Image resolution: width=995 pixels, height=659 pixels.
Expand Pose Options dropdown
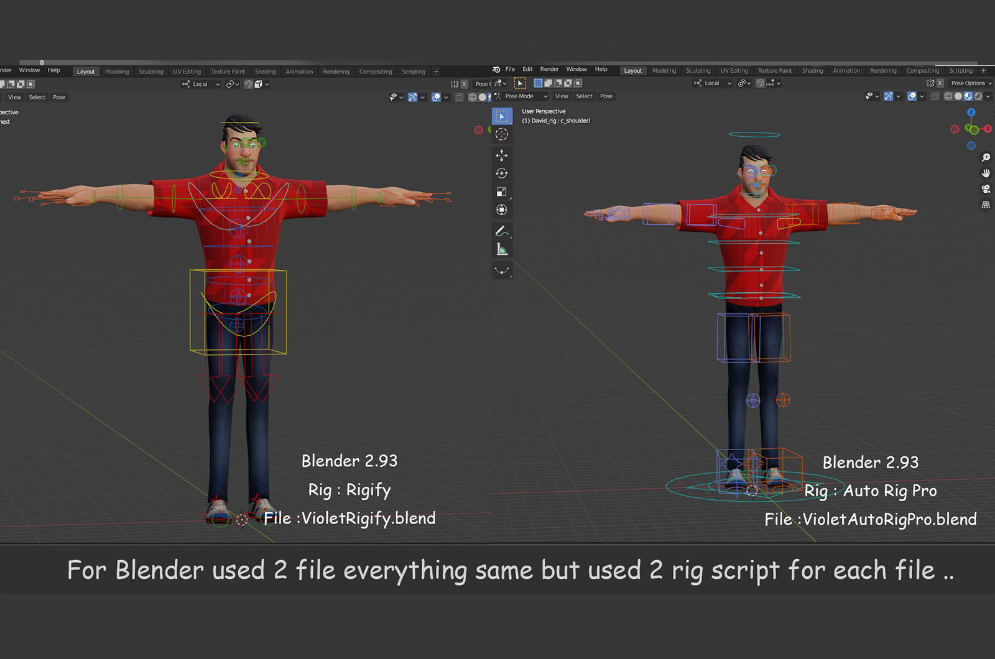click(x=971, y=83)
